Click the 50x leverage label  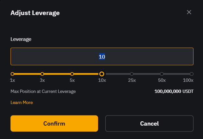click(x=162, y=80)
